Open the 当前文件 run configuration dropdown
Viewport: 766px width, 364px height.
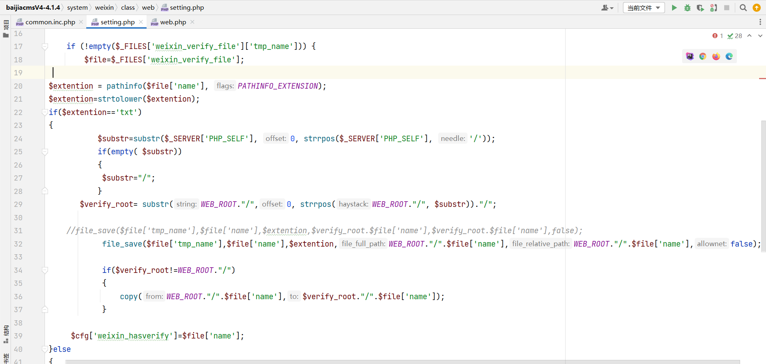(644, 8)
